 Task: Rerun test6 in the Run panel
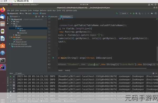click(x=11, y=76)
